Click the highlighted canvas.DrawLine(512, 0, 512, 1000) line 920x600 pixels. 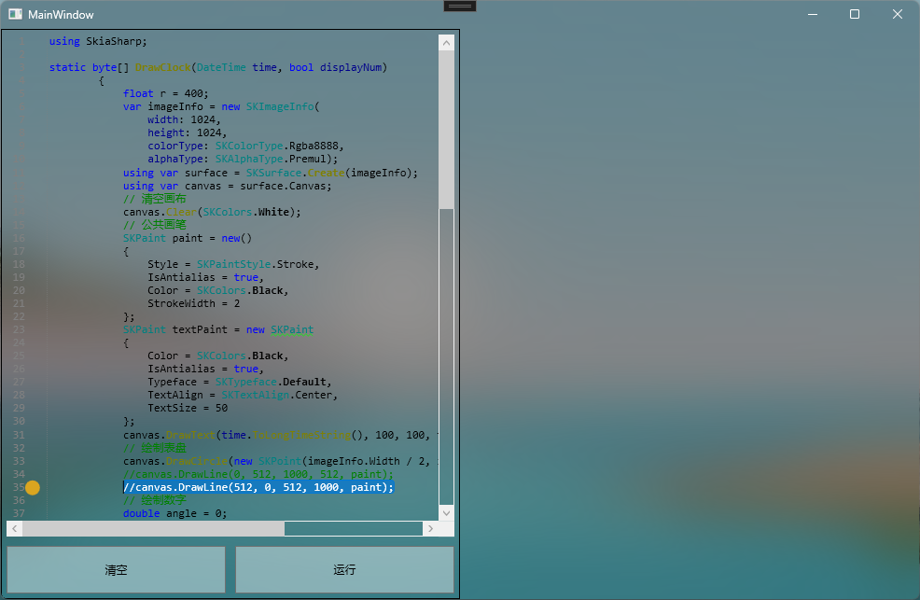259,487
